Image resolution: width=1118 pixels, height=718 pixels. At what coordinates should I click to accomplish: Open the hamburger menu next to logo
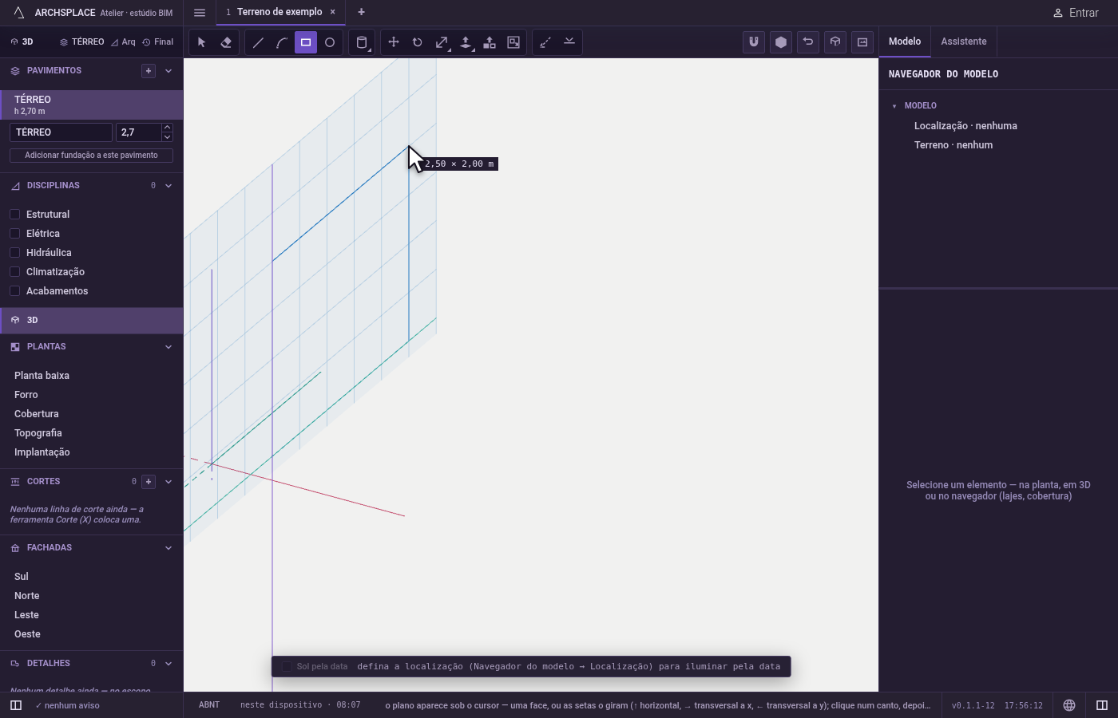click(x=200, y=13)
